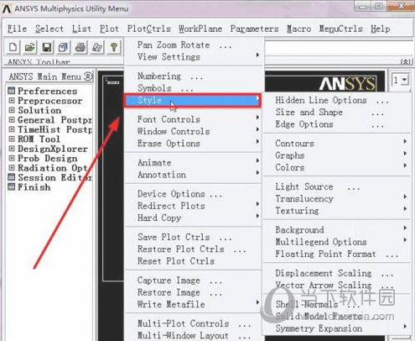Expand the TimeHist Postpro node
Image resolution: width=415 pixels, height=341 pixels.
[x=12, y=129]
